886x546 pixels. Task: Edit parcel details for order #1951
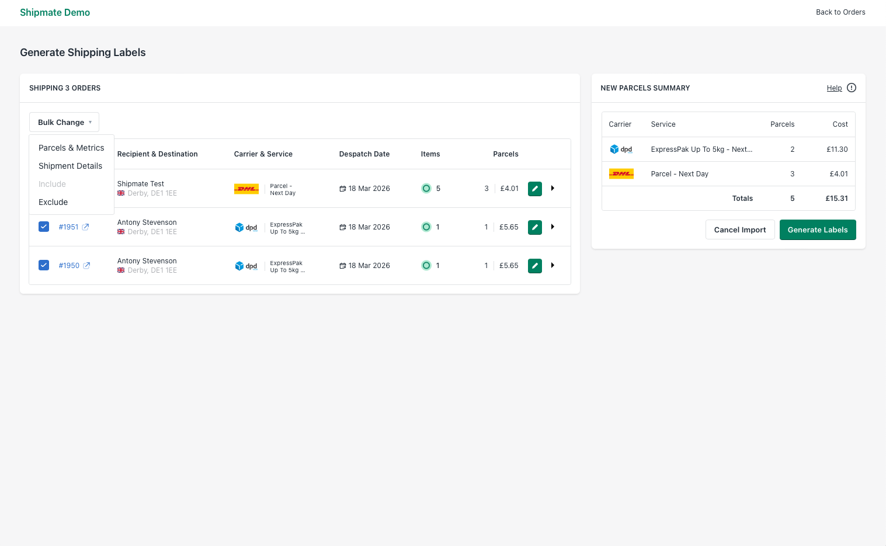coord(534,227)
